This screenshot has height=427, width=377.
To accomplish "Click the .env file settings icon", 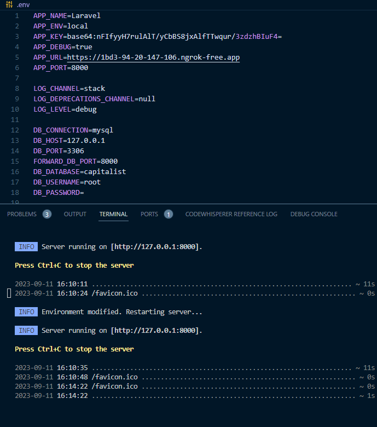I will (x=9, y=4).
